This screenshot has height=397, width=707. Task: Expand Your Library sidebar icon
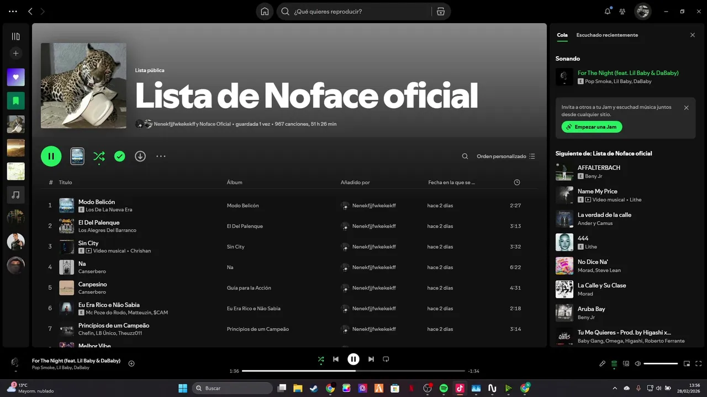(15, 36)
